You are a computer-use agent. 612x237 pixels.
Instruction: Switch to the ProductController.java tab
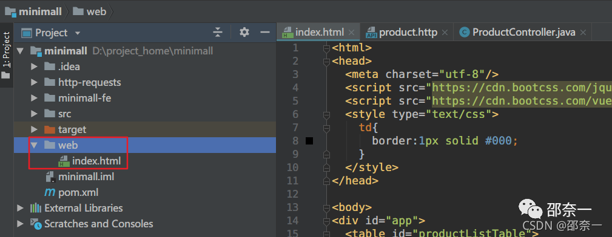pyautogui.click(x=523, y=32)
